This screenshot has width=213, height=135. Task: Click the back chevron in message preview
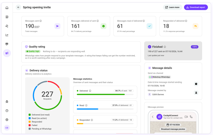point(153,117)
